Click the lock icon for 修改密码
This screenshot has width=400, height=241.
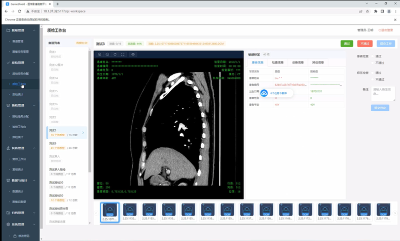15,236
